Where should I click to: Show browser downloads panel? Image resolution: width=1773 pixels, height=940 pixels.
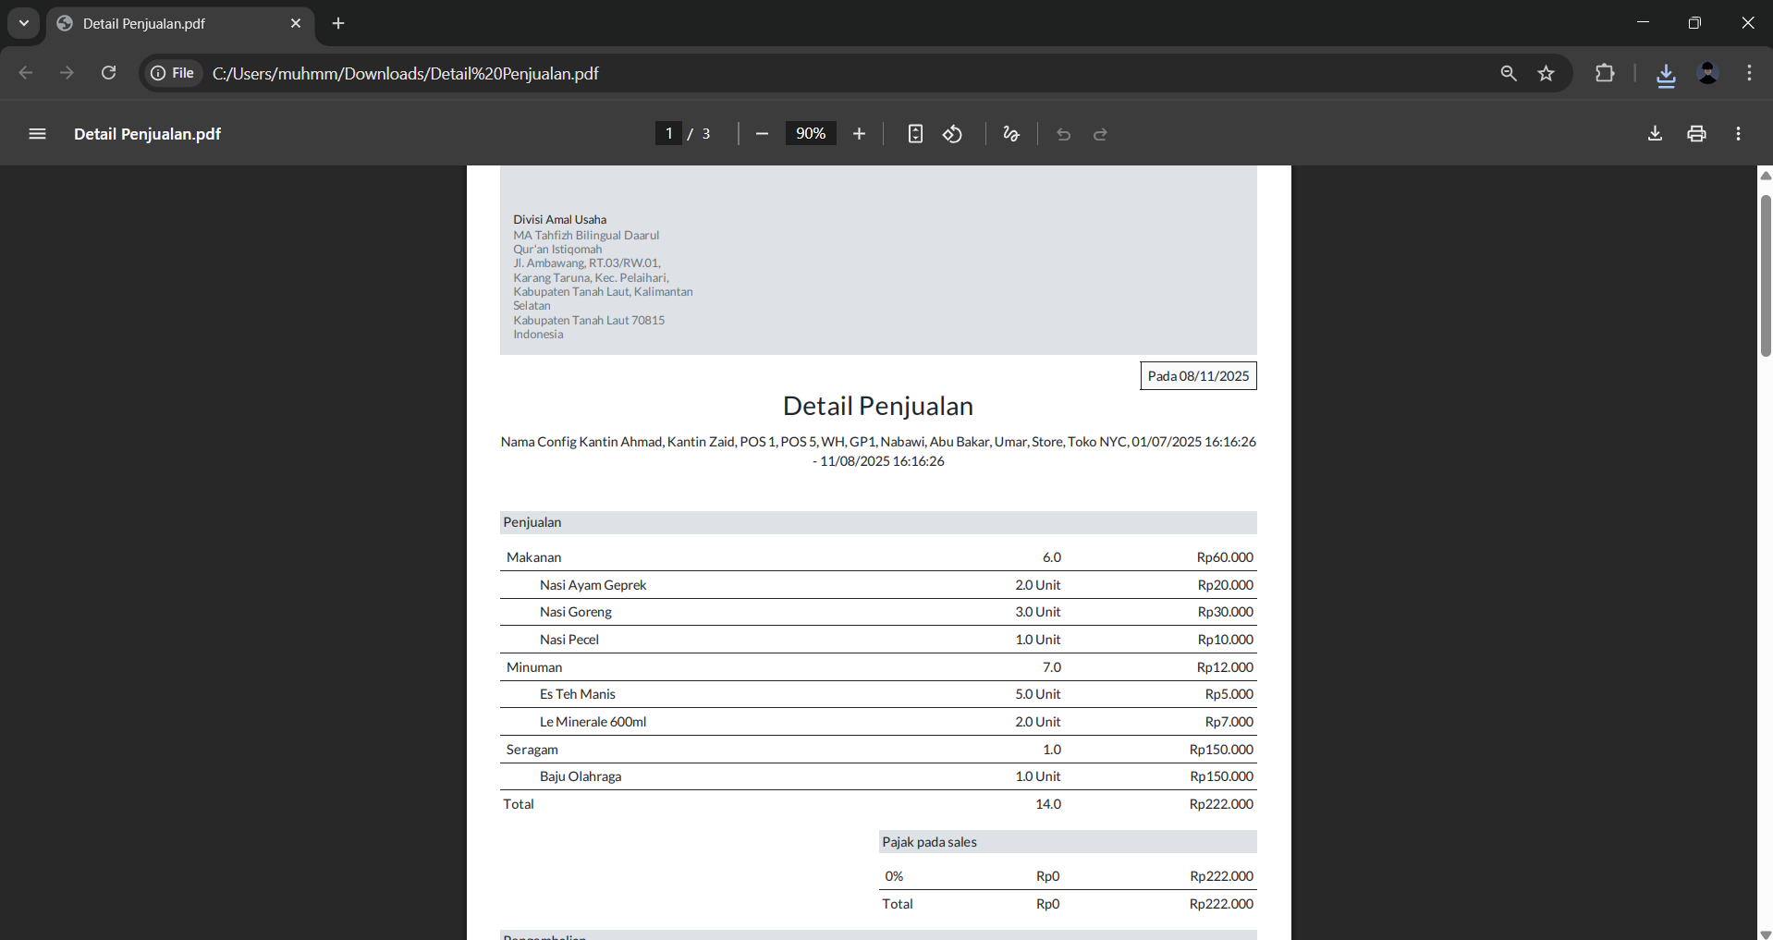click(1666, 74)
